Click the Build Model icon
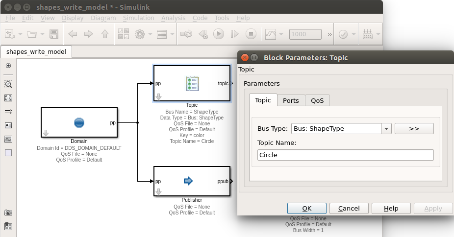 (x=367, y=34)
